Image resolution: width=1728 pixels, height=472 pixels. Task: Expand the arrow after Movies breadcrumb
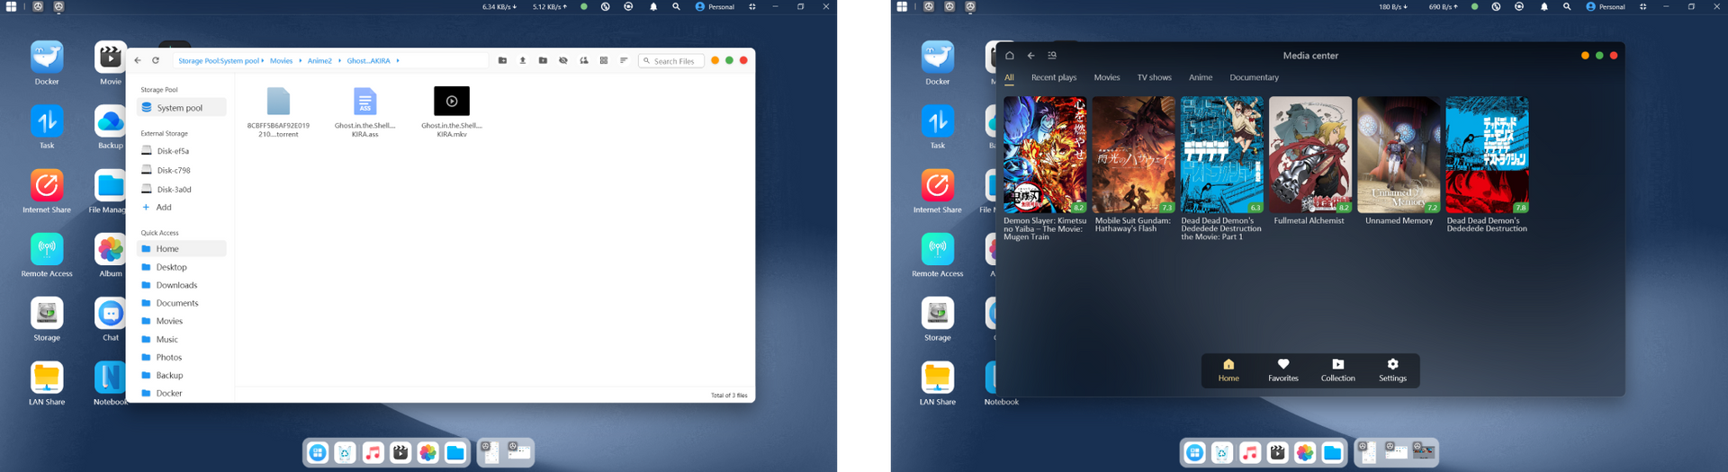(301, 61)
